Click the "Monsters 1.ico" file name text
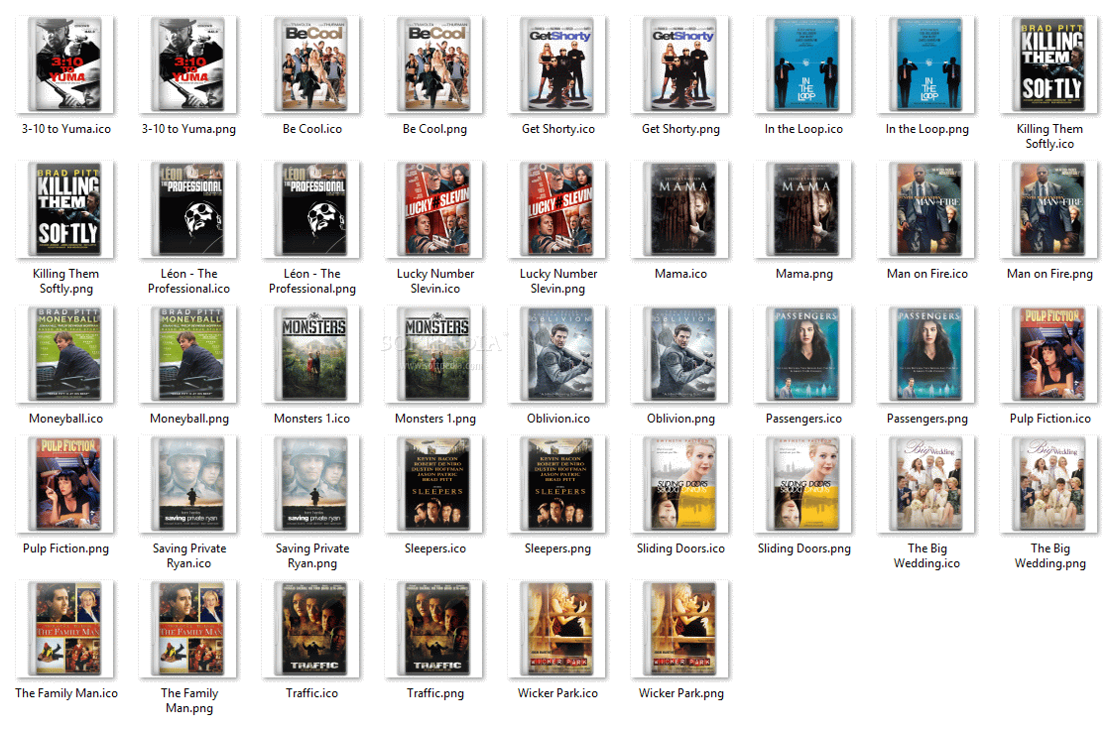 click(311, 419)
